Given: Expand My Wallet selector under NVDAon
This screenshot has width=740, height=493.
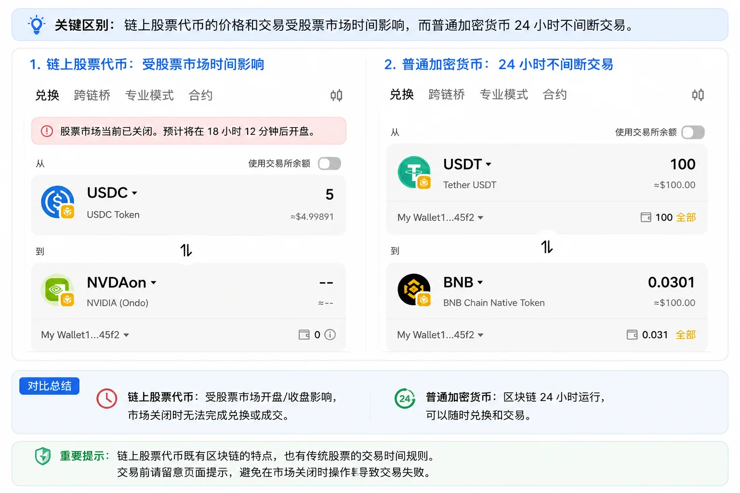Looking at the screenshot, I should (x=85, y=335).
